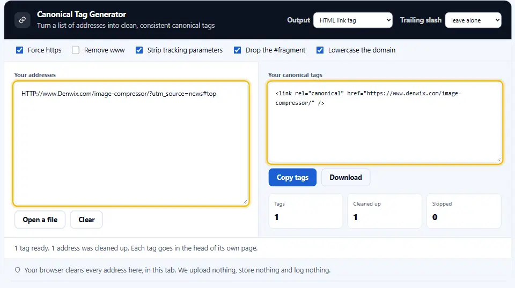Click the addresses textarea resize handle
The image size is (515, 288).
tap(245, 202)
